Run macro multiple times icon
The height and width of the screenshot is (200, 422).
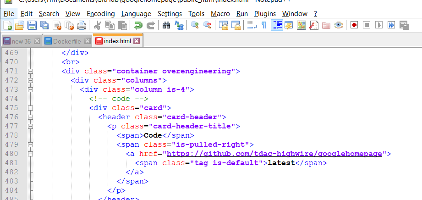pos(391,25)
